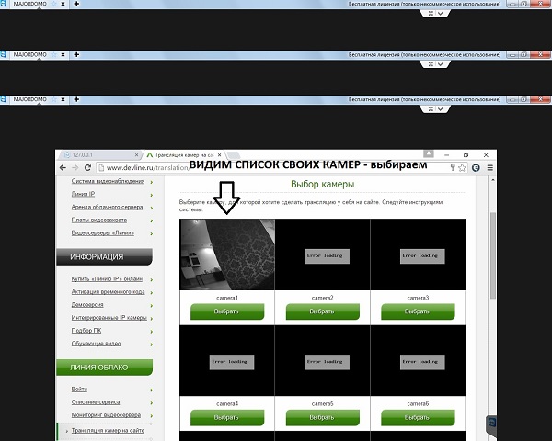
Task: Click the round extension icon beside bookmark star
Action: [x=476, y=168]
